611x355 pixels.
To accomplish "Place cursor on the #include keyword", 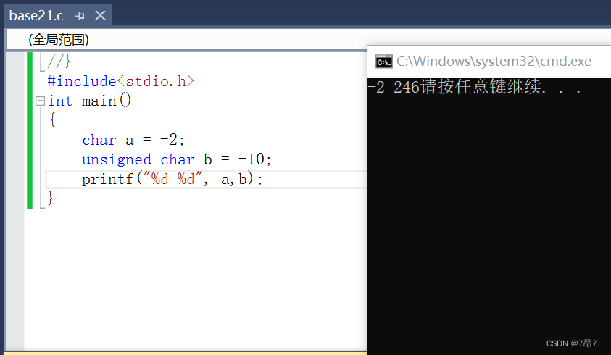I will coord(81,81).
